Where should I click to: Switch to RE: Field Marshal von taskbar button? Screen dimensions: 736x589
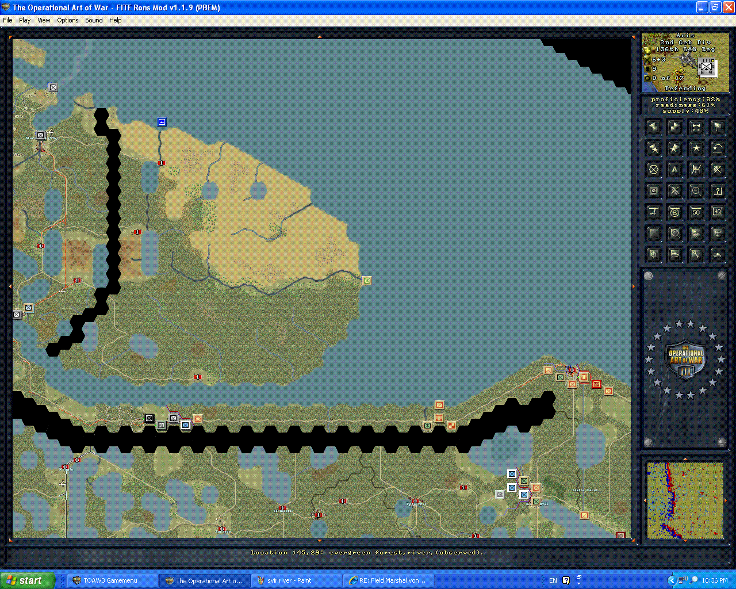tap(389, 580)
